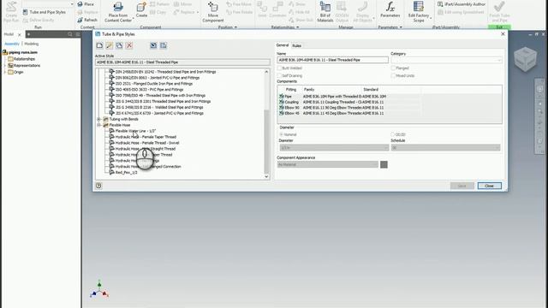Click the Model browser menu icon

pos(78,34)
